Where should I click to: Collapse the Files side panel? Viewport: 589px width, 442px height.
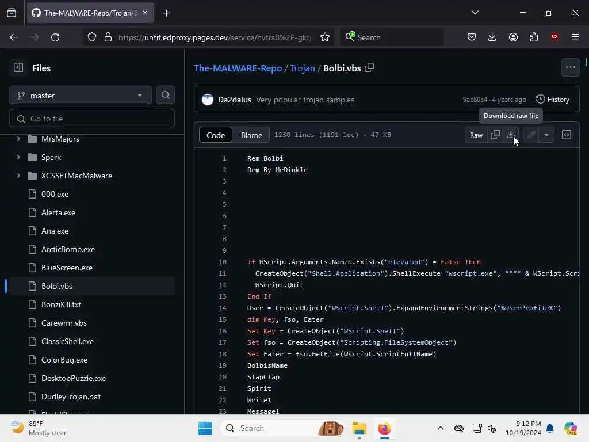pos(18,68)
